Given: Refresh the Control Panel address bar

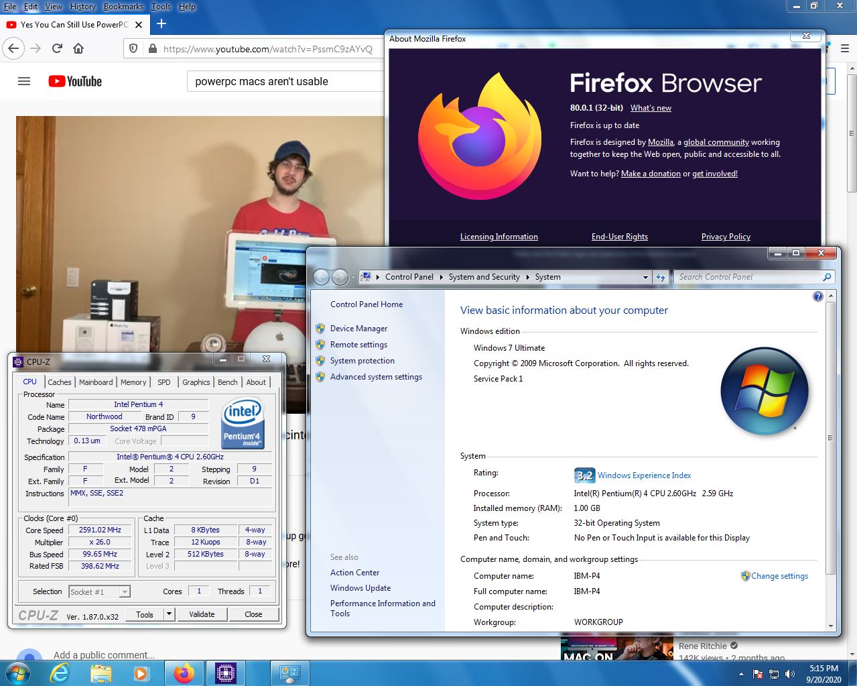Looking at the screenshot, I should click(661, 277).
